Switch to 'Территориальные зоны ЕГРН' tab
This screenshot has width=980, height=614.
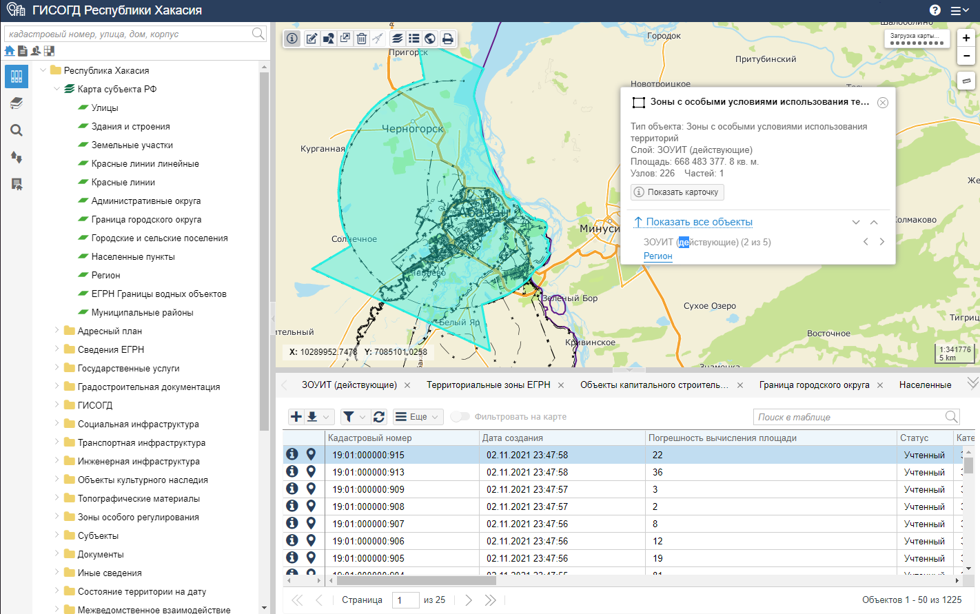click(x=488, y=385)
